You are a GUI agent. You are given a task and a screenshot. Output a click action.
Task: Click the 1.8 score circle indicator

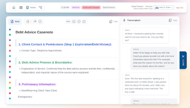pos(35,22)
